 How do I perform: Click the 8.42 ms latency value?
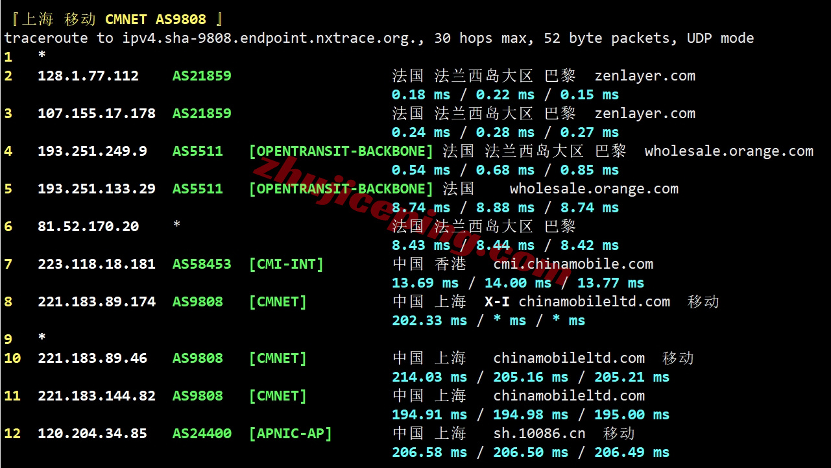(x=590, y=245)
